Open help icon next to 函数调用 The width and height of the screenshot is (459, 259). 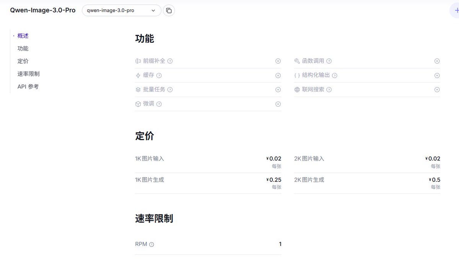click(329, 61)
